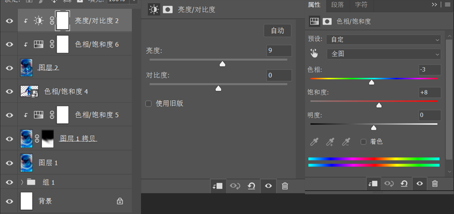Screen dimensions: 454x214
Task: Click the Hue/Saturation adjustment icon beside 色相/饱和度 title
Action: pos(314,21)
